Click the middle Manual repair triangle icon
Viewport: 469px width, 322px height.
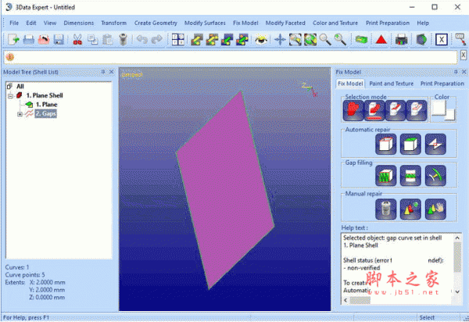pyautogui.click(x=410, y=209)
